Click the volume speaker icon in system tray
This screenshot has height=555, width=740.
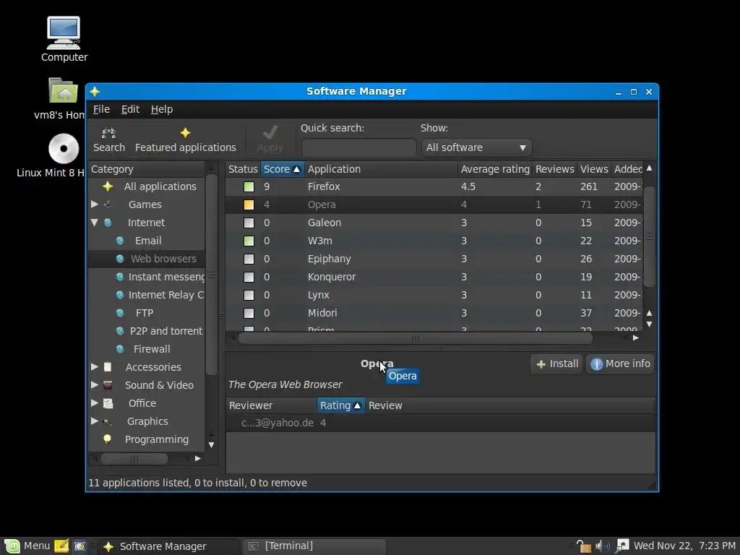pyautogui.click(x=602, y=546)
